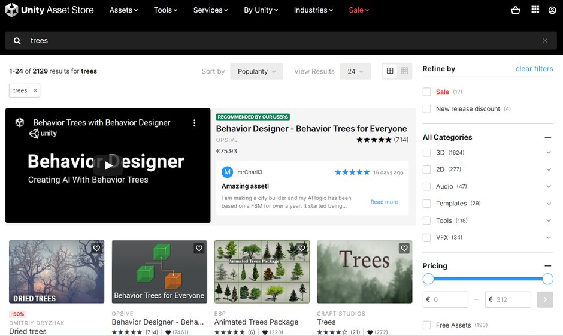
Task: Open the Dried trees asset title
Action: coord(28,331)
